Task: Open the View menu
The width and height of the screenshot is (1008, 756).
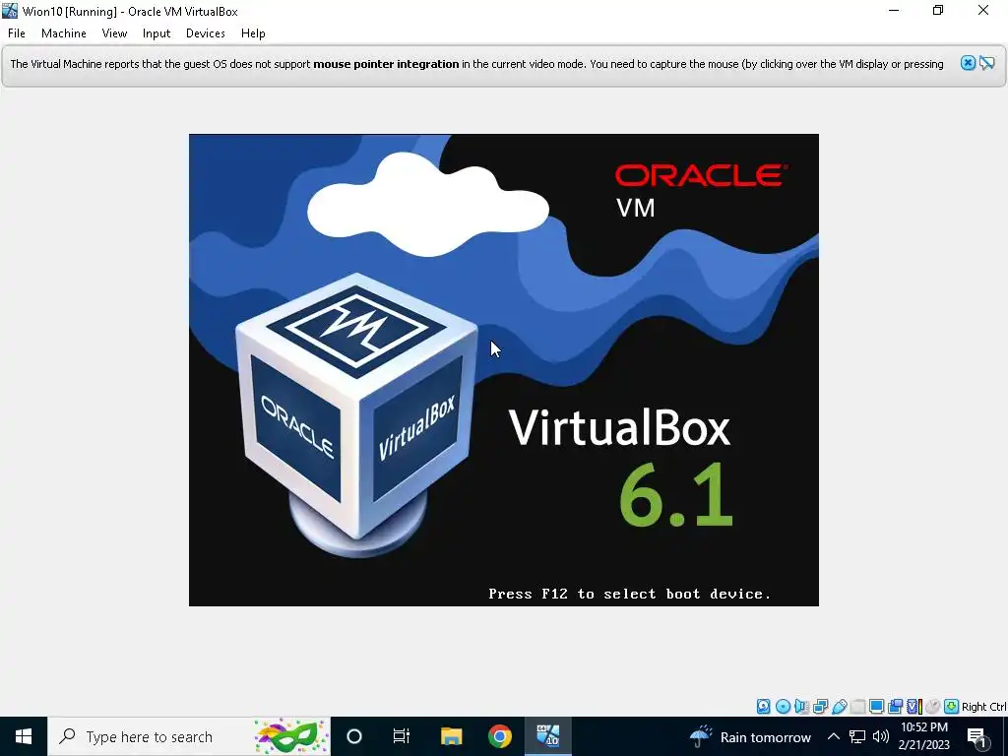Action: 114,33
